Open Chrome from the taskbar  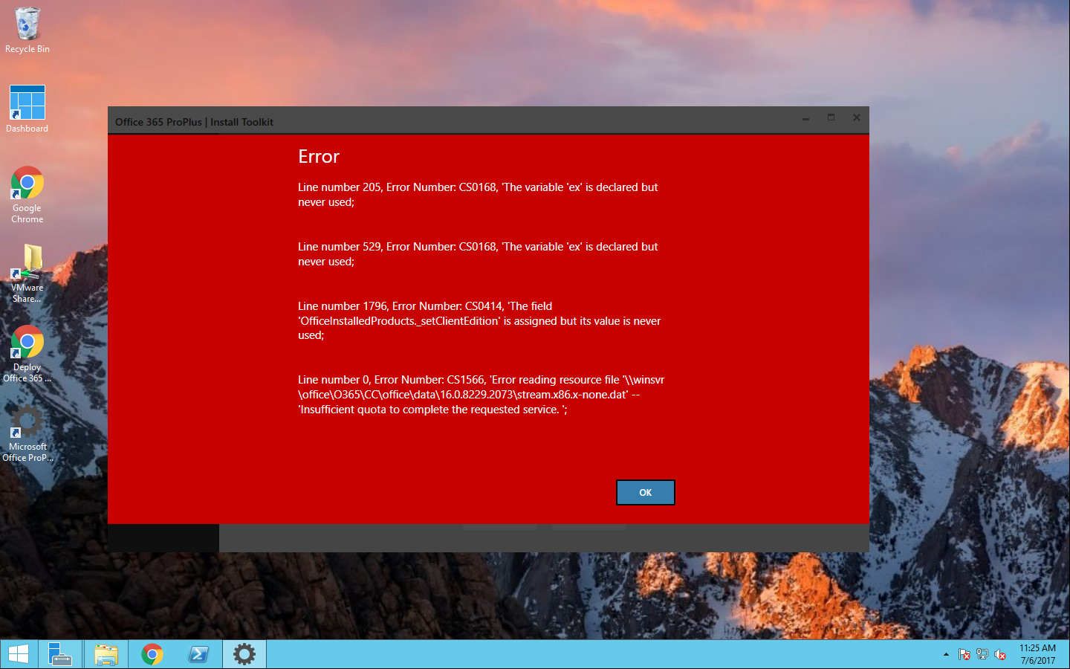point(152,653)
